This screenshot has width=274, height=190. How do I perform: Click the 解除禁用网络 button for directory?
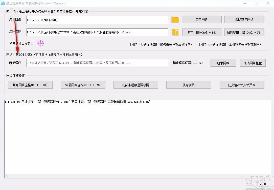[244, 19]
